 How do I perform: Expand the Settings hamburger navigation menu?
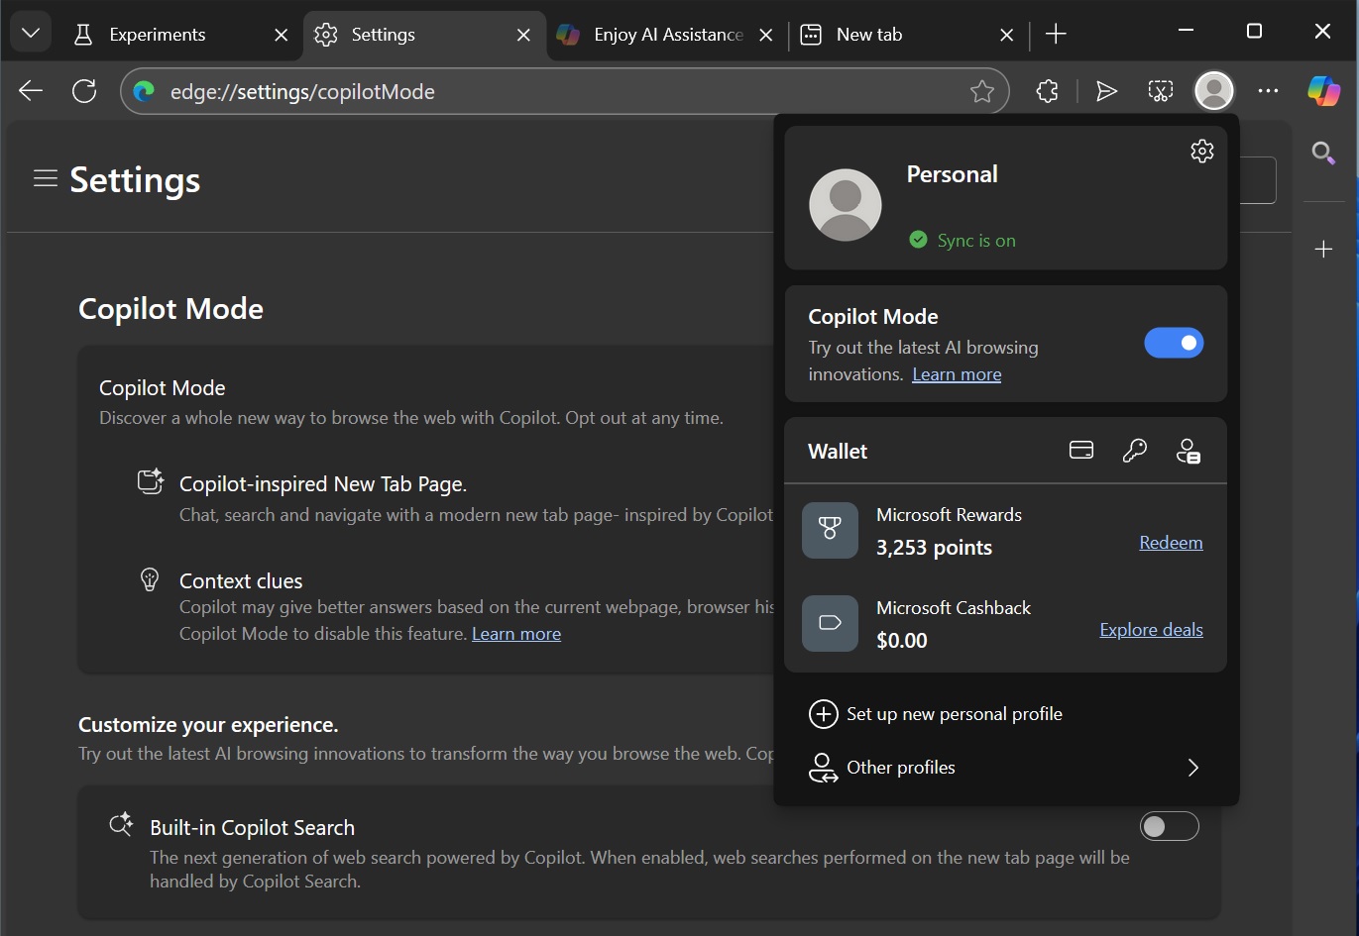point(46,178)
